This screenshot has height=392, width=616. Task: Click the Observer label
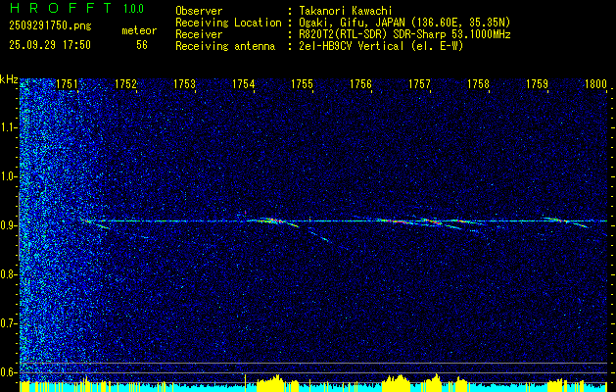[199, 11]
